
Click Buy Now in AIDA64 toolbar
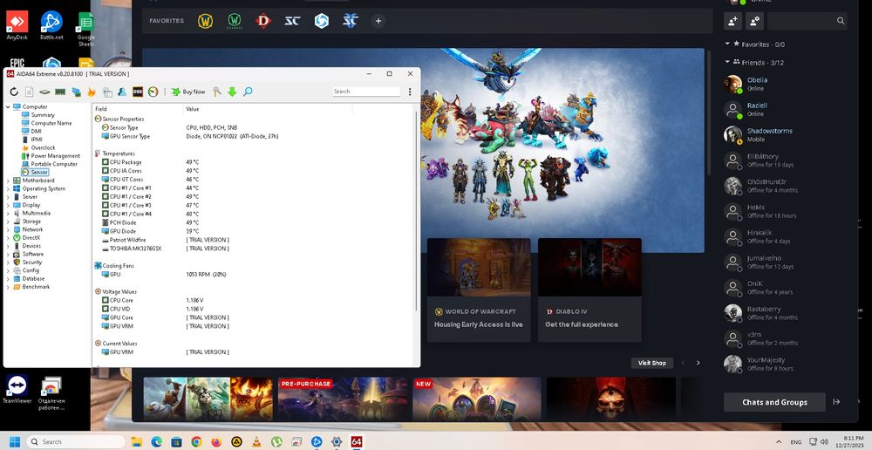click(x=188, y=92)
